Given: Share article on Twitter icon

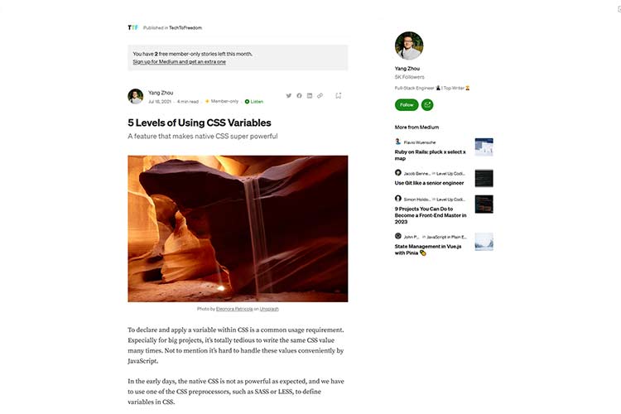Looking at the screenshot, I should (x=289, y=95).
